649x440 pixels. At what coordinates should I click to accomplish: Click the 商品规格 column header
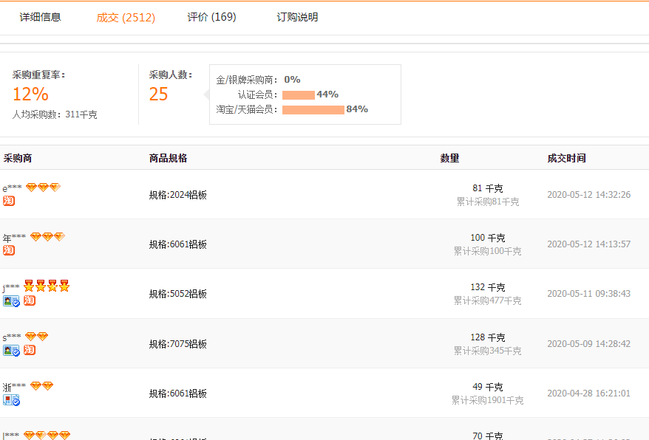168,159
